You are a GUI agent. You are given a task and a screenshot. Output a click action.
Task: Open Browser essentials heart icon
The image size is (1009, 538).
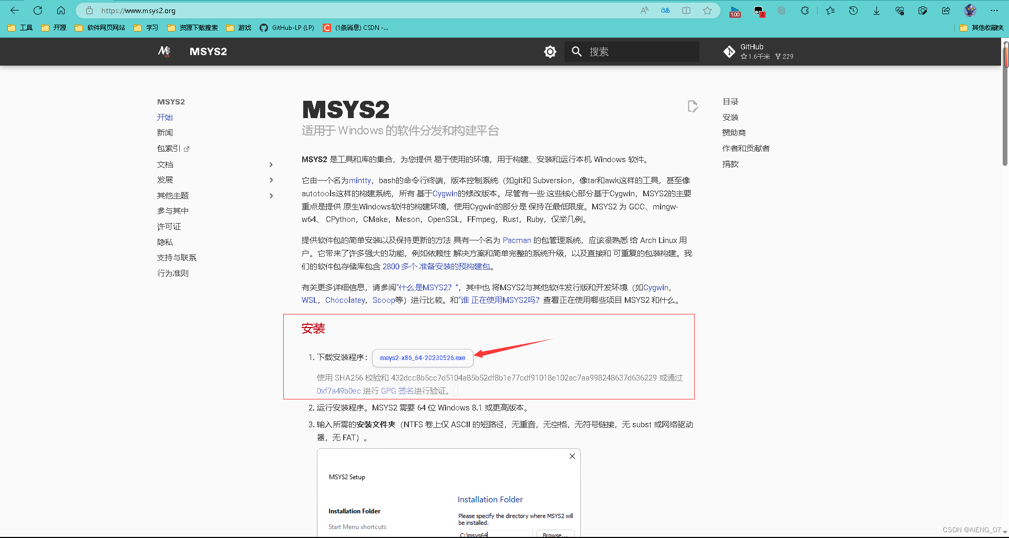pos(900,10)
